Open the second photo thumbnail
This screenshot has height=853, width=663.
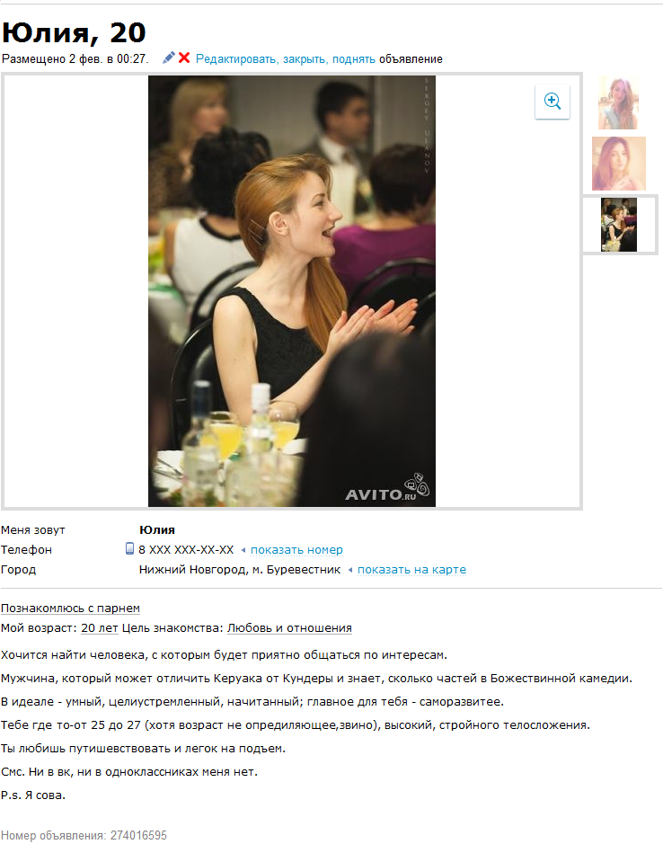[618, 164]
